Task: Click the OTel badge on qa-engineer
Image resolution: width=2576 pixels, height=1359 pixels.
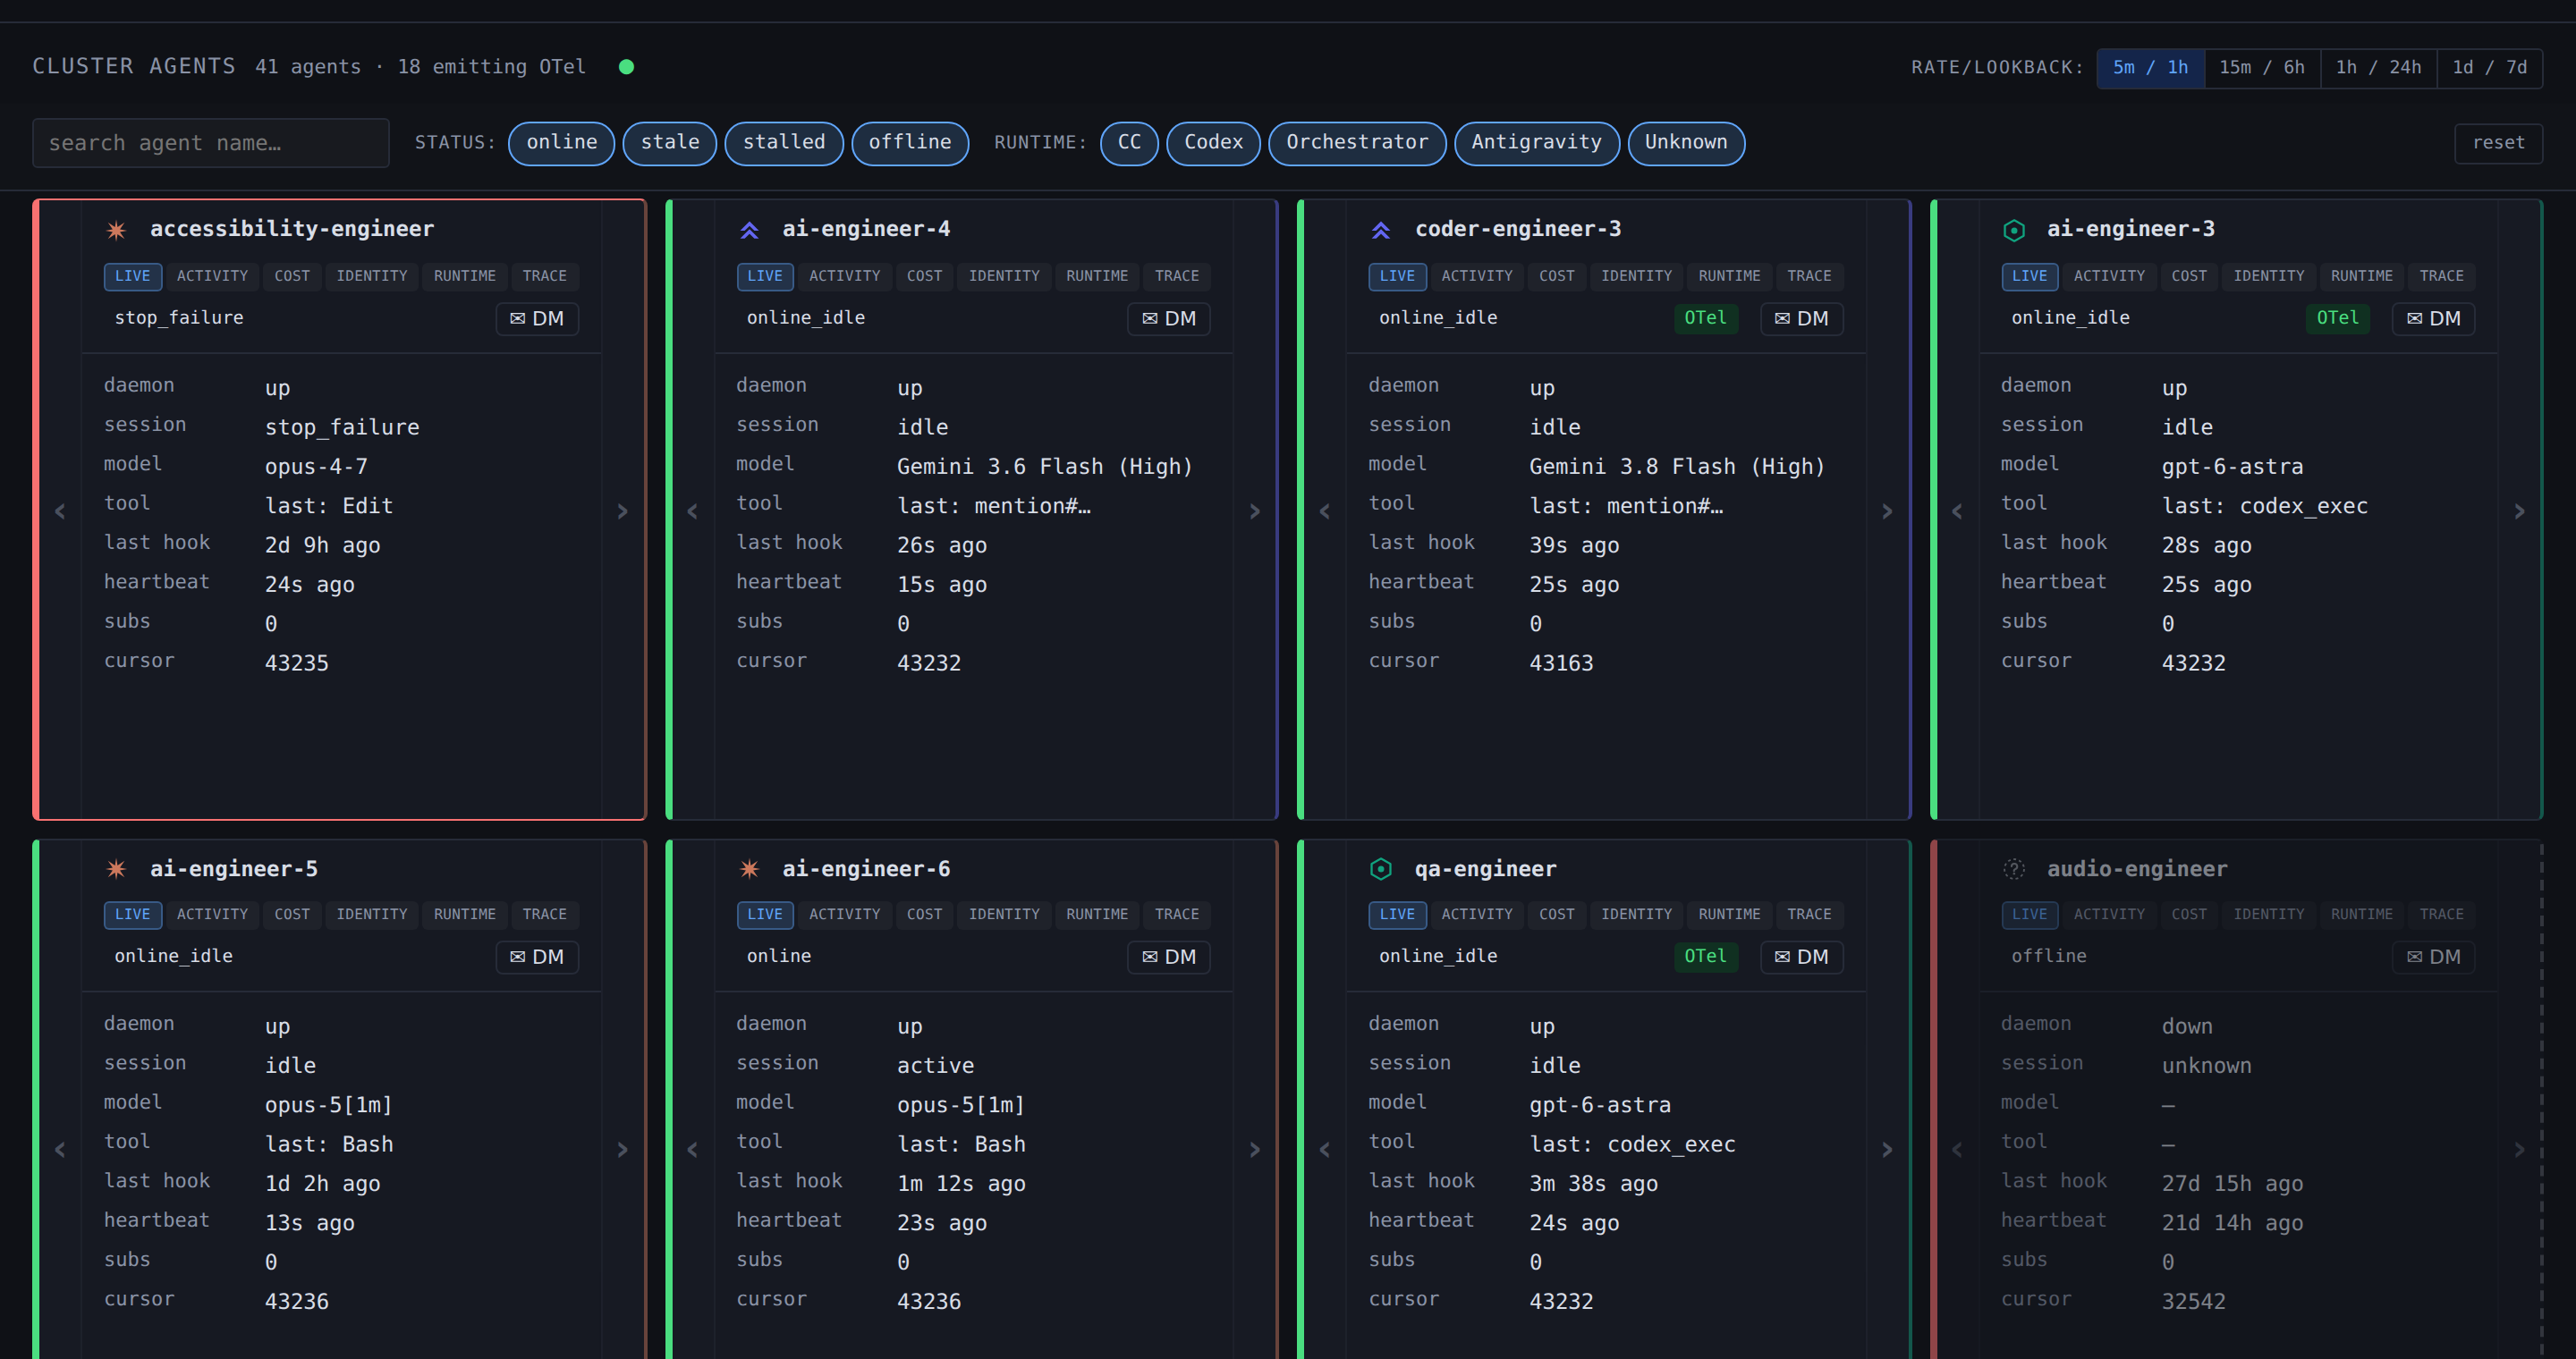Action: 1705,958
